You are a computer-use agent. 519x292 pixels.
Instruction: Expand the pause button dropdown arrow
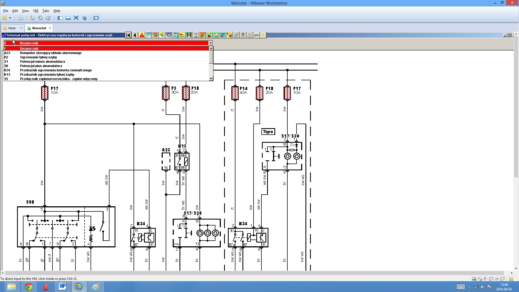pos(10,18)
